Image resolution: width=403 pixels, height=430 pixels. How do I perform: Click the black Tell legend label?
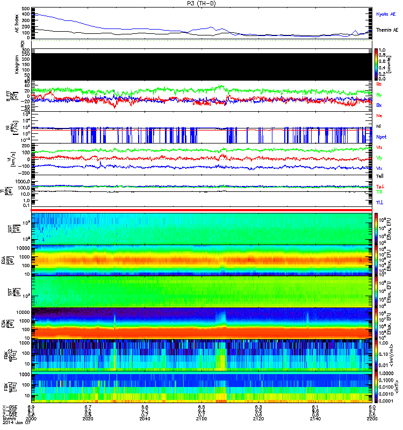380,176
